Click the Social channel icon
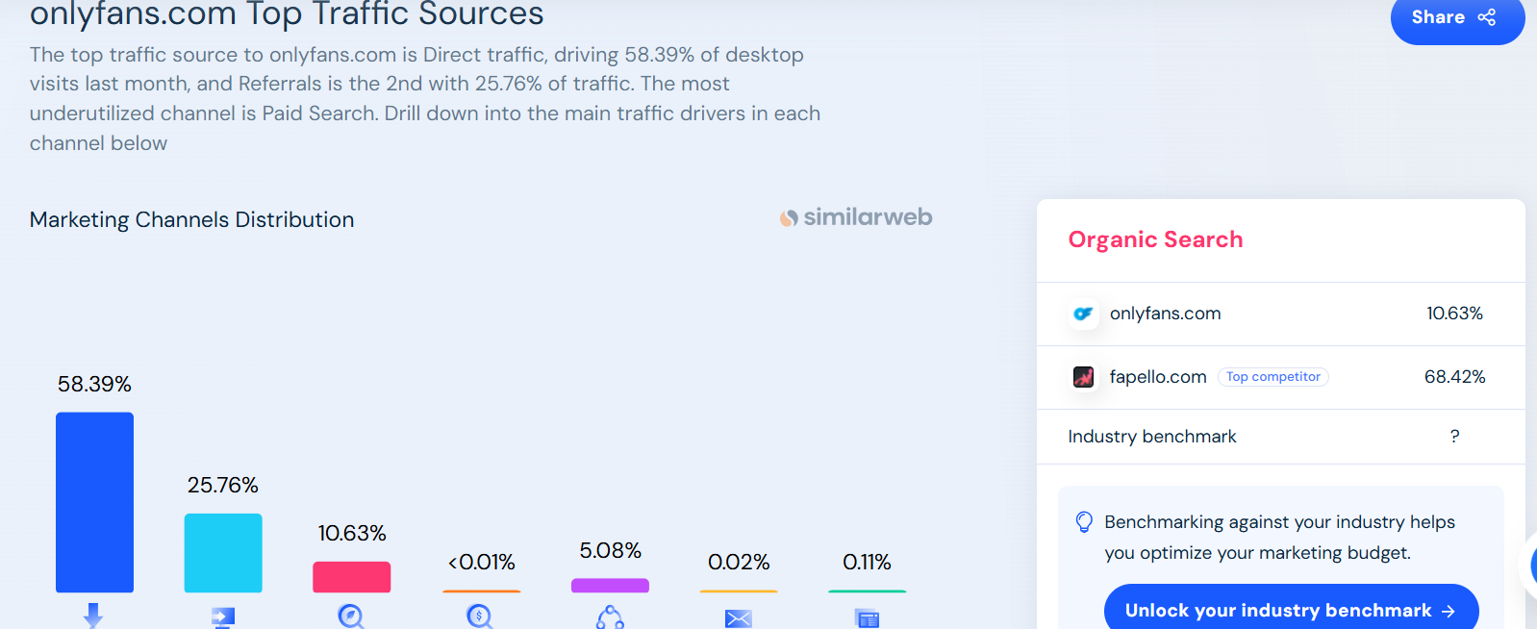Image resolution: width=1537 pixels, height=629 pixels. coord(610,616)
